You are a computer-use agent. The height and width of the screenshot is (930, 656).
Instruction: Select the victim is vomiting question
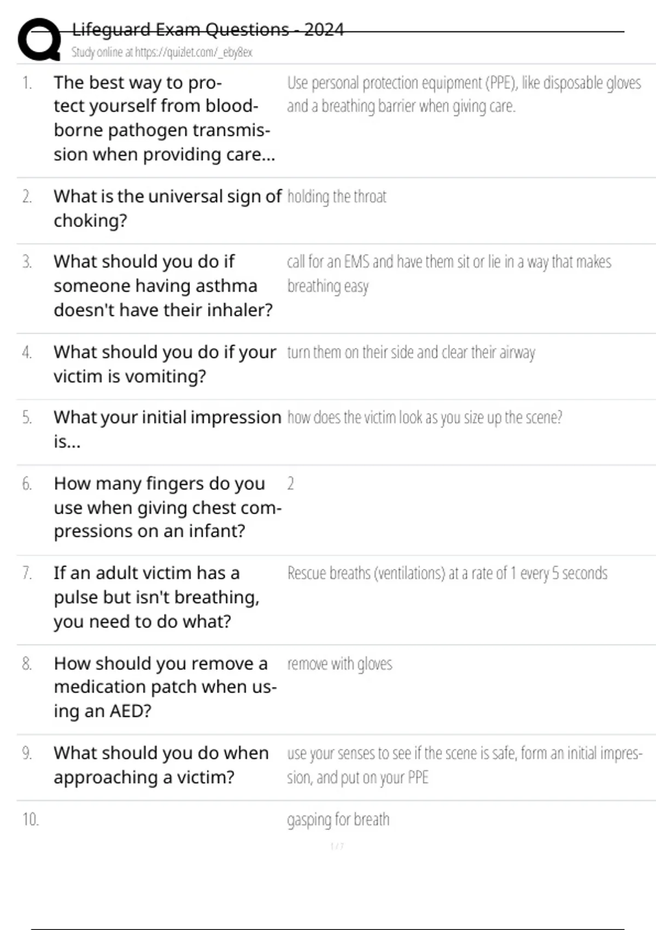[x=165, y=364]
